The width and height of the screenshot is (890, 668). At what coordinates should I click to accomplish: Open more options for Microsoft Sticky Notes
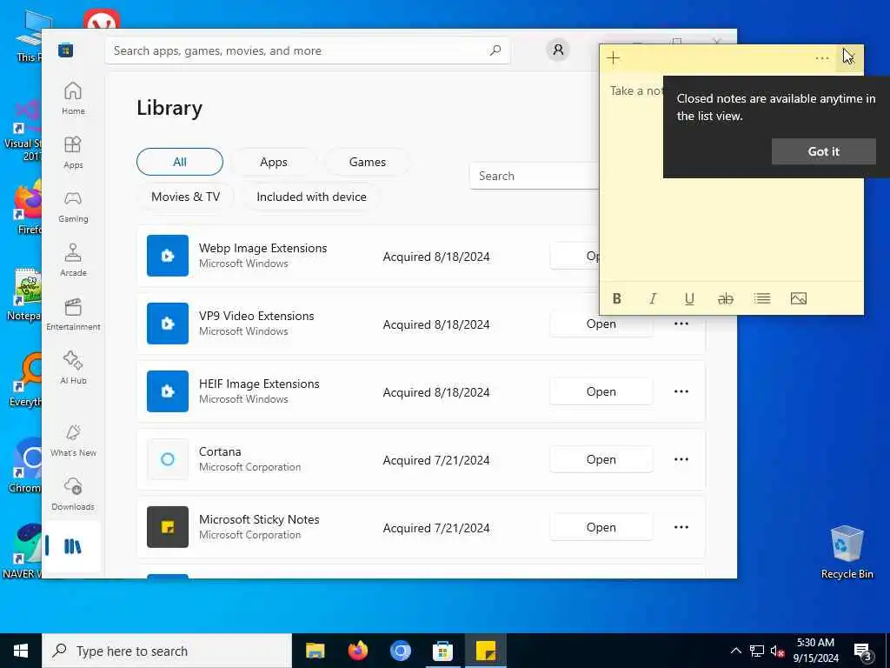tap(681, 527)
